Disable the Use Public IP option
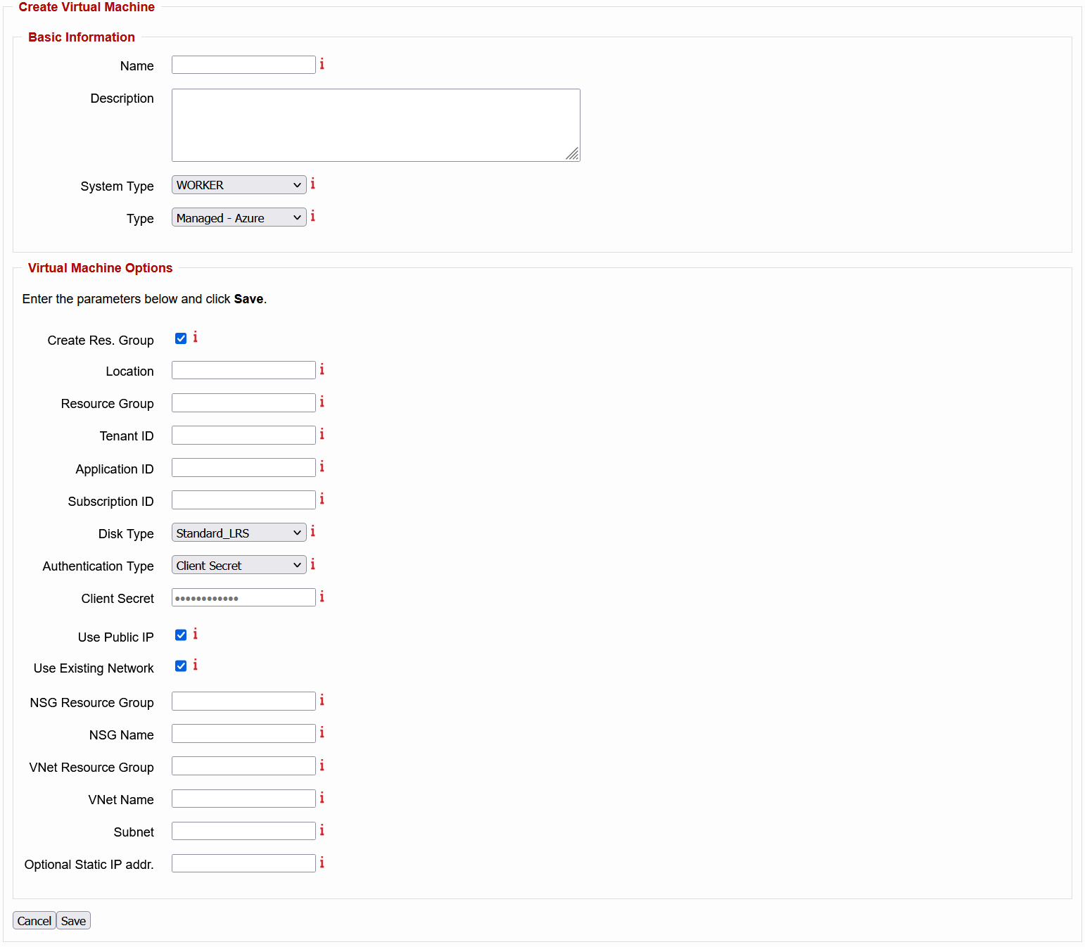 (x=181, y=635)
